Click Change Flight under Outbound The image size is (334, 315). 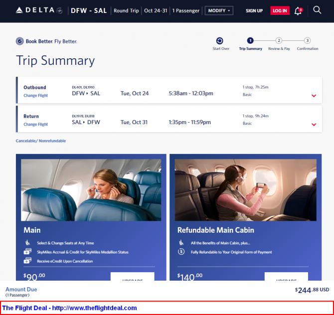[x=35, y=95]
